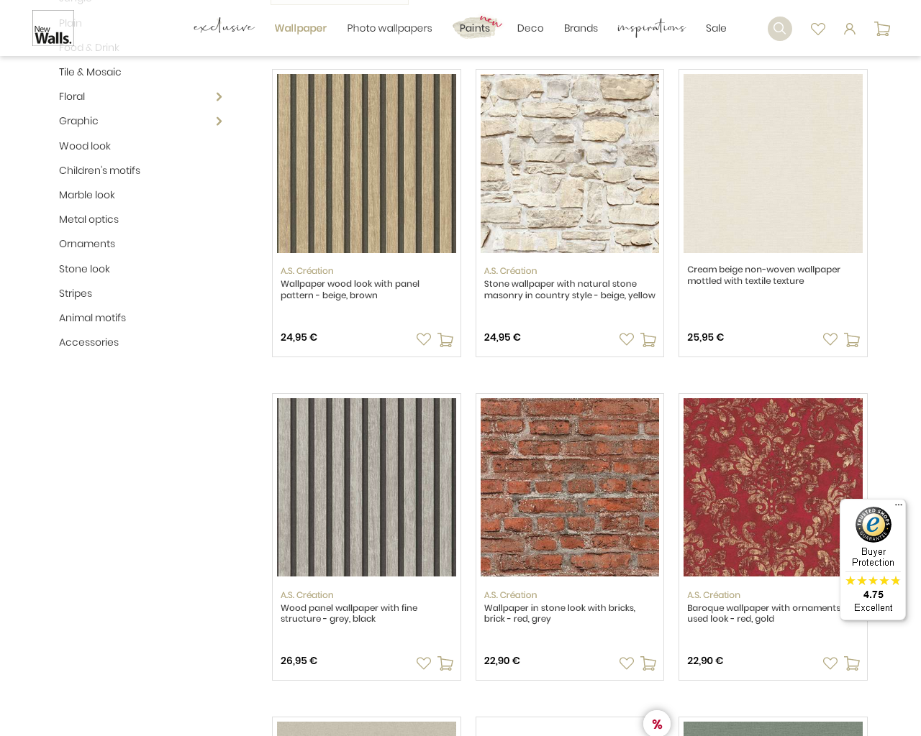
Task: Open the Wallpaper menu
Action: [301, 28]
